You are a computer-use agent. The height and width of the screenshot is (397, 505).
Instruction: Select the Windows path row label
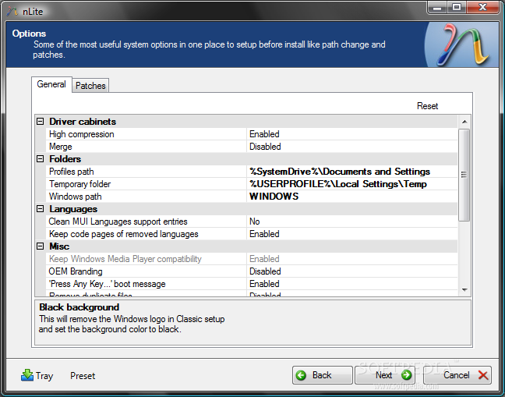75,197
